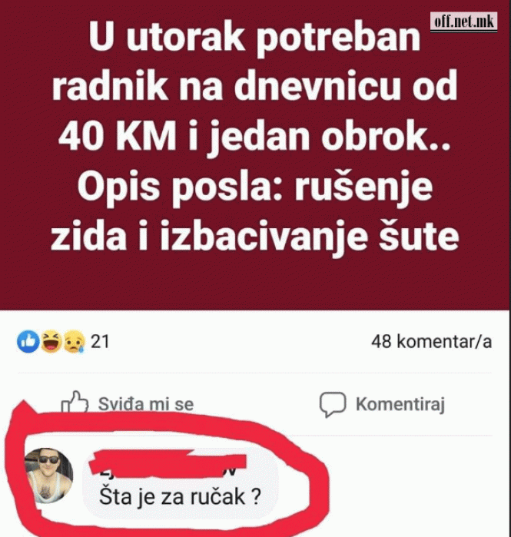511x537 pixels.
Task: Click the speech bubble comment icon
Action: click(333, 404)
